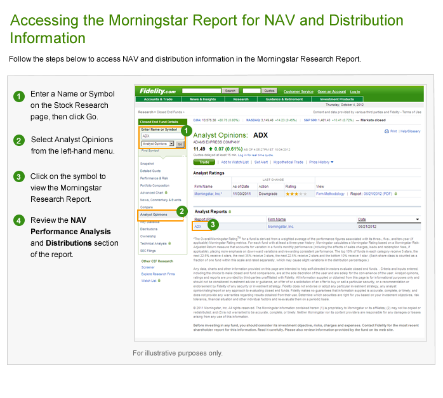Click the printer icon next to Print
The image size is (443, 398).
[x=387, y=131]
